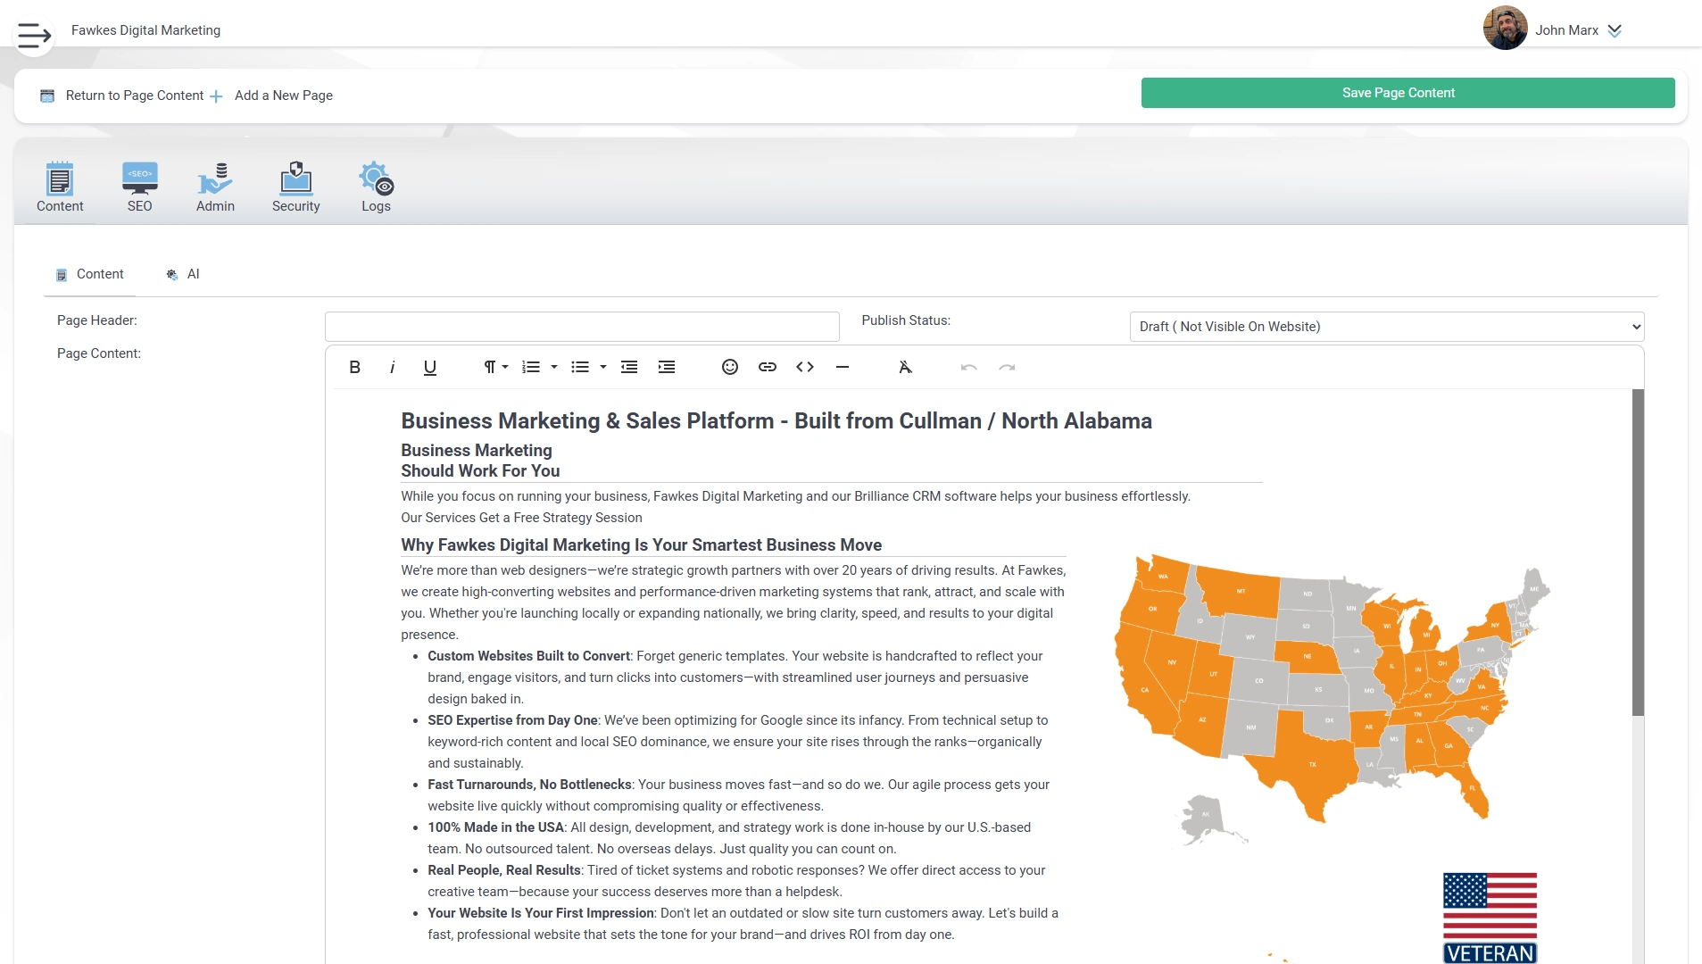This screenshot has width=1702, height=964.
Task: Redo the last edit
Action: click(1007, 367)
